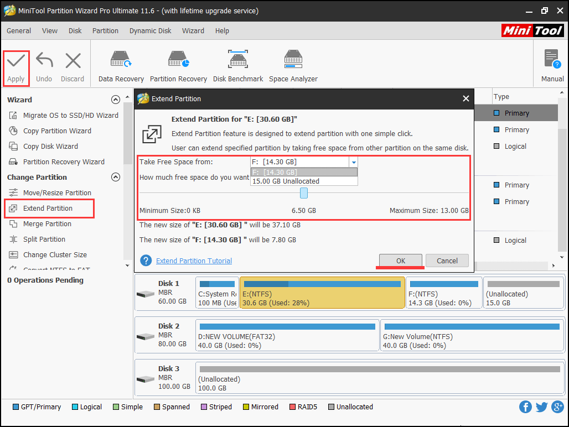Viewport: 569px width, 427px height.
Task: Select 15.0 GB Unallocated space on Disk 1
Action: pyautogui.click(x=524, y=293)
